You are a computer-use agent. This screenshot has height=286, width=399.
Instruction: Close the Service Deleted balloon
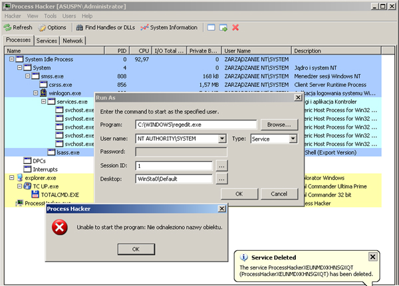pyautogui.click(x=372, y=257)
